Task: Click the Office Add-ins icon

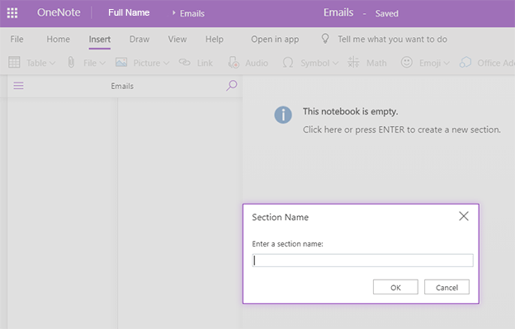Action: [465, 62]
